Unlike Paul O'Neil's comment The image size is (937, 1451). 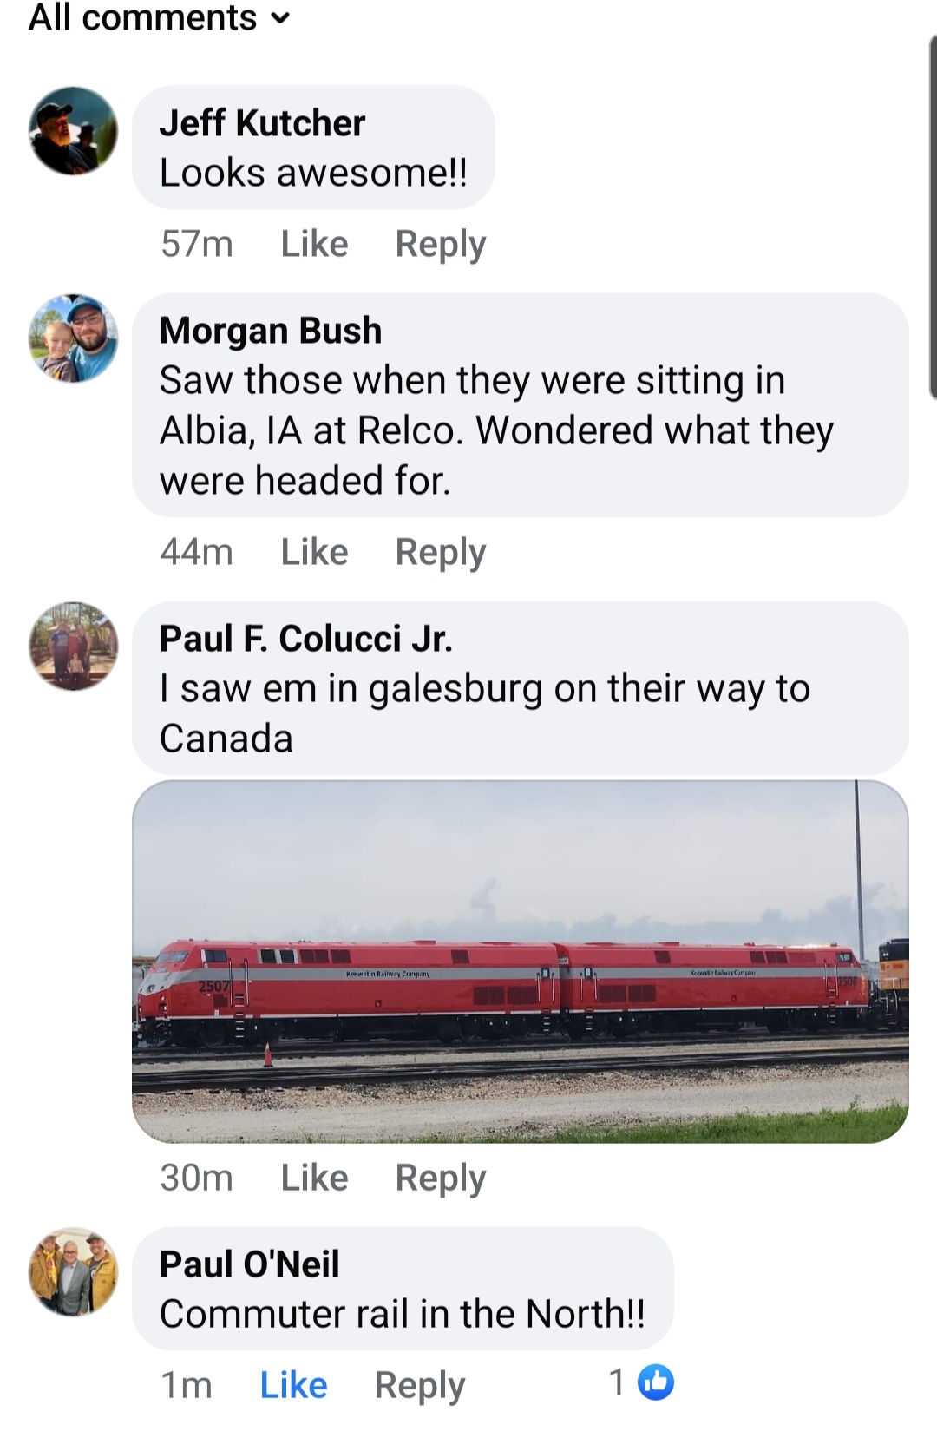293,1385
